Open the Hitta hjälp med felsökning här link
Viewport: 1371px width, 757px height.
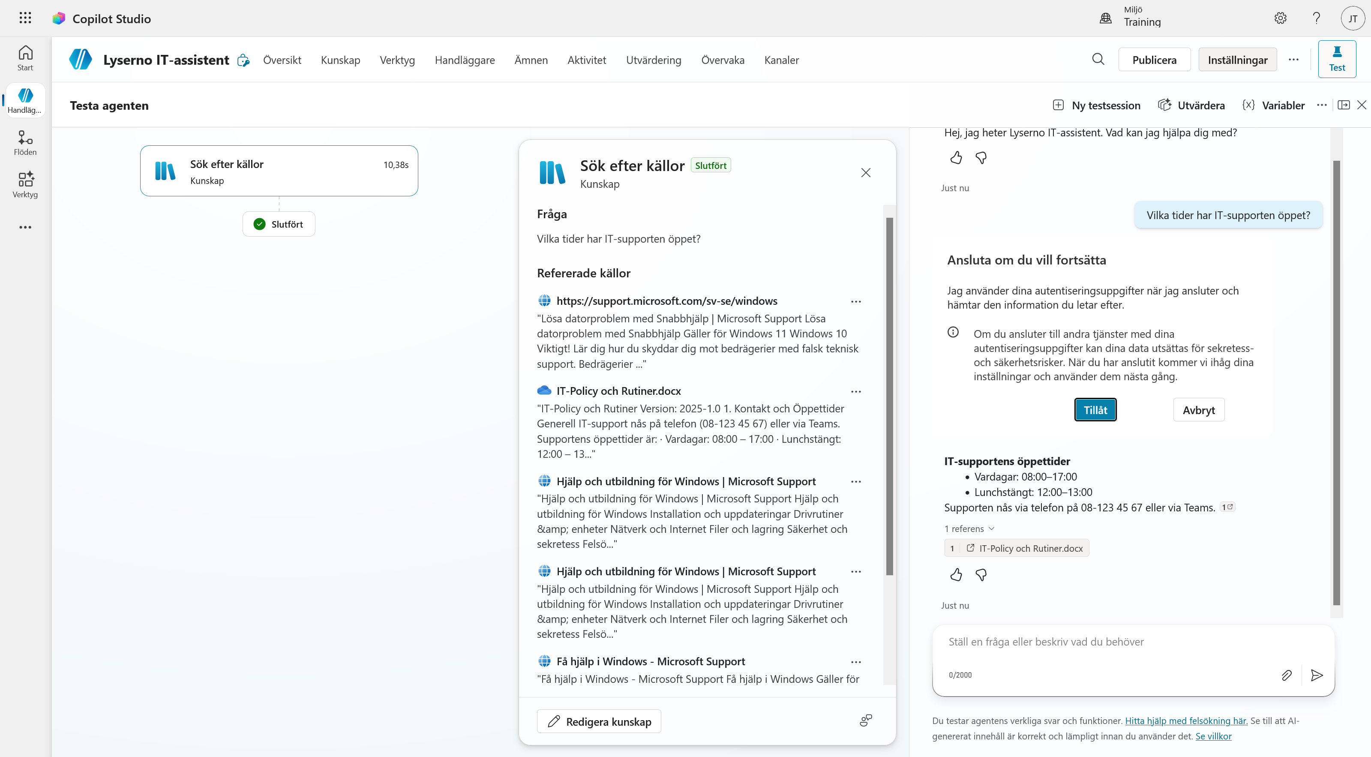tap(1186, 720)
